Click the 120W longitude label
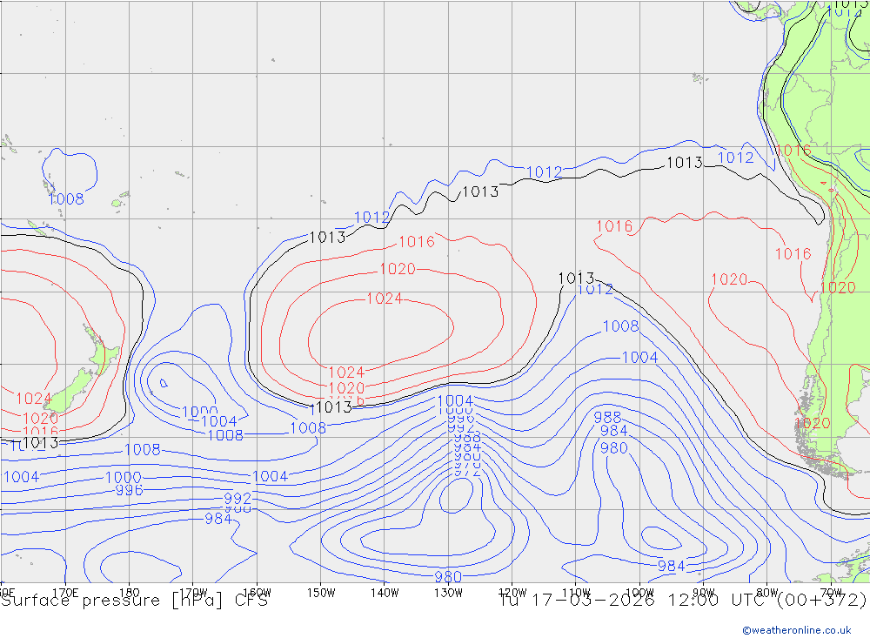Screen dimensions: 870x638 pyautogui.click(x=512, y=593)
